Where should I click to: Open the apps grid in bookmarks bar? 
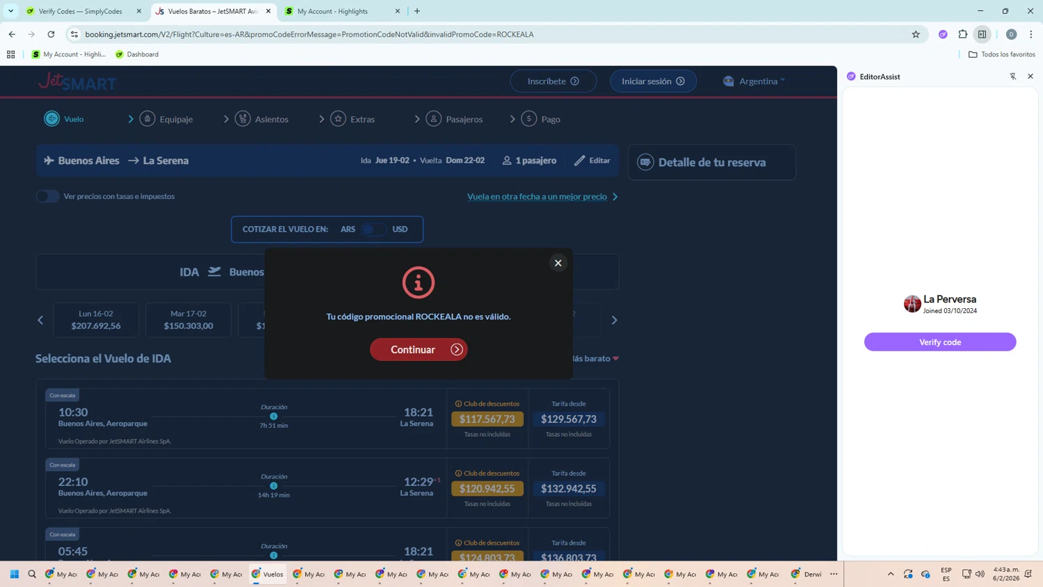click(x=10, y=54)
